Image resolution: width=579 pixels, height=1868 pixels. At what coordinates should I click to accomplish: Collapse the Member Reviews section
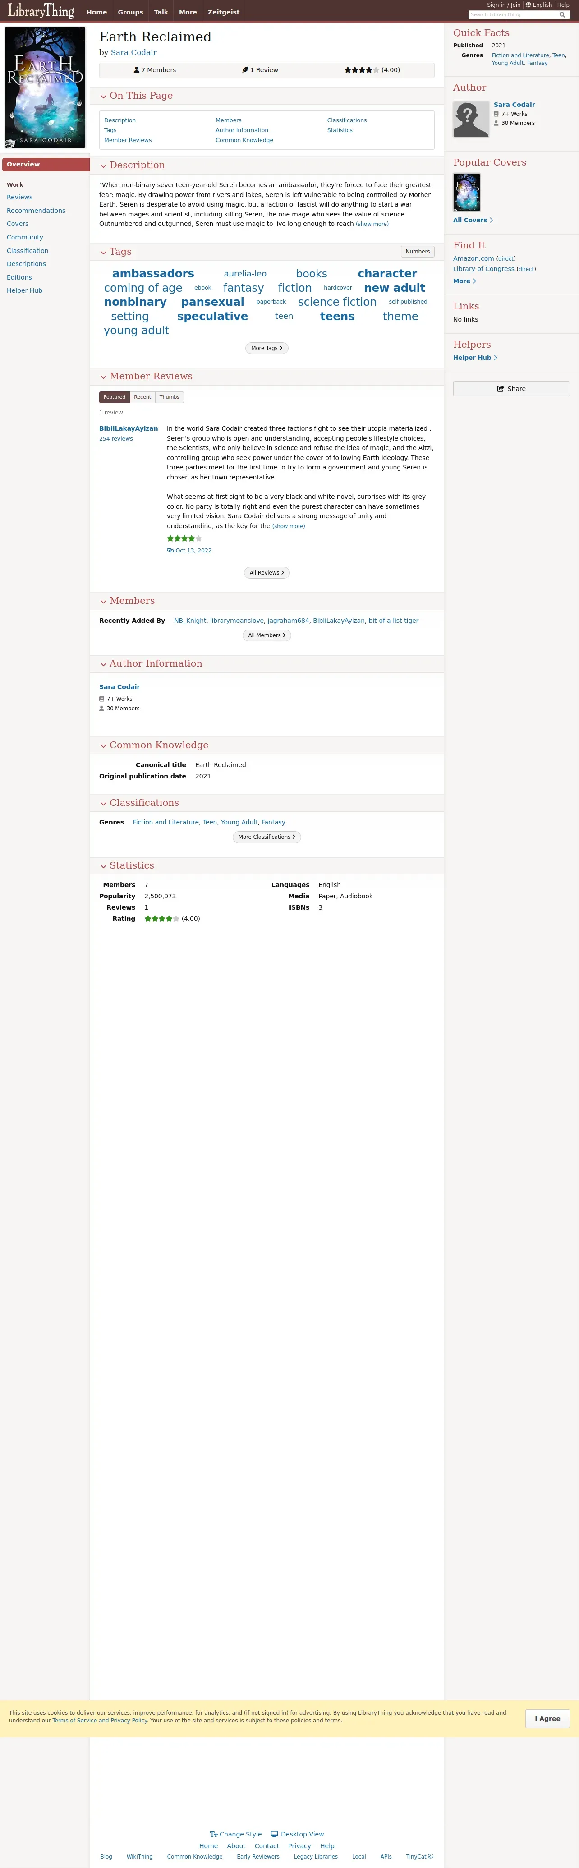pos(104,377)
